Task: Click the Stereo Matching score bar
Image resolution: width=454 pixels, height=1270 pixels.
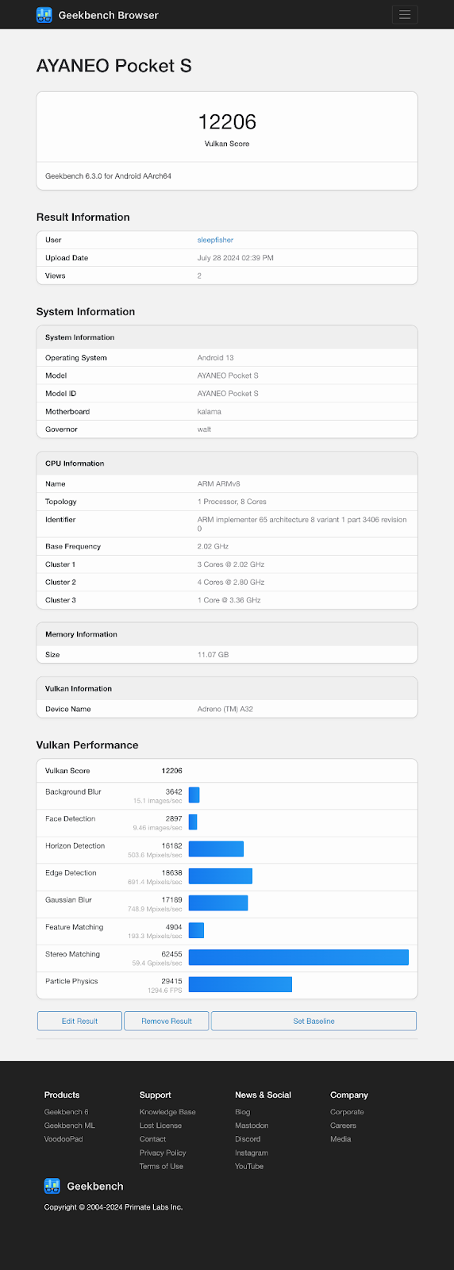Action: click(298, 957)
